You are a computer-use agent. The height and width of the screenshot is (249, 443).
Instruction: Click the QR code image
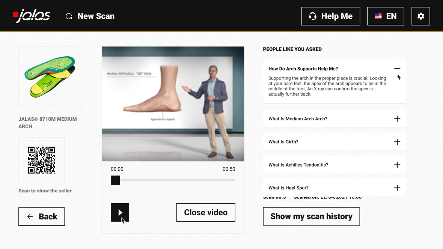(41, 160)
